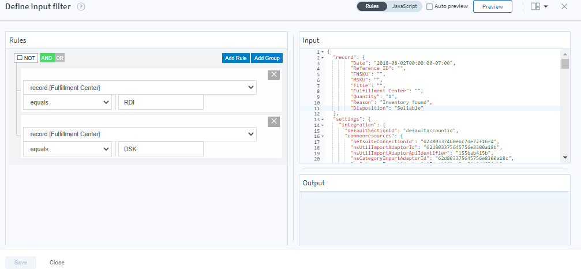This screenshot has height=269, width=581.
Task: Open the field dropdown of the RDI rule
Action: (x=140, y=88)
